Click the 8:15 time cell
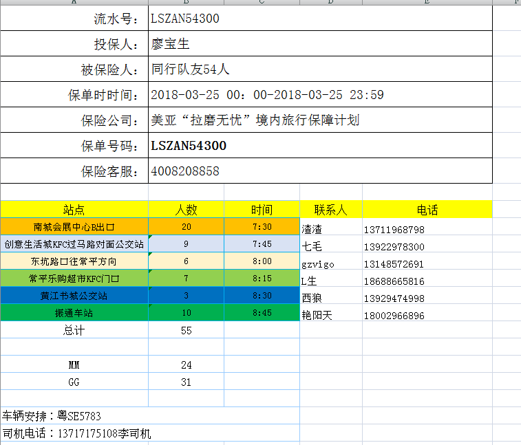Screen dimensions: 521x445 pyautogui.click(x=262, y=279)
